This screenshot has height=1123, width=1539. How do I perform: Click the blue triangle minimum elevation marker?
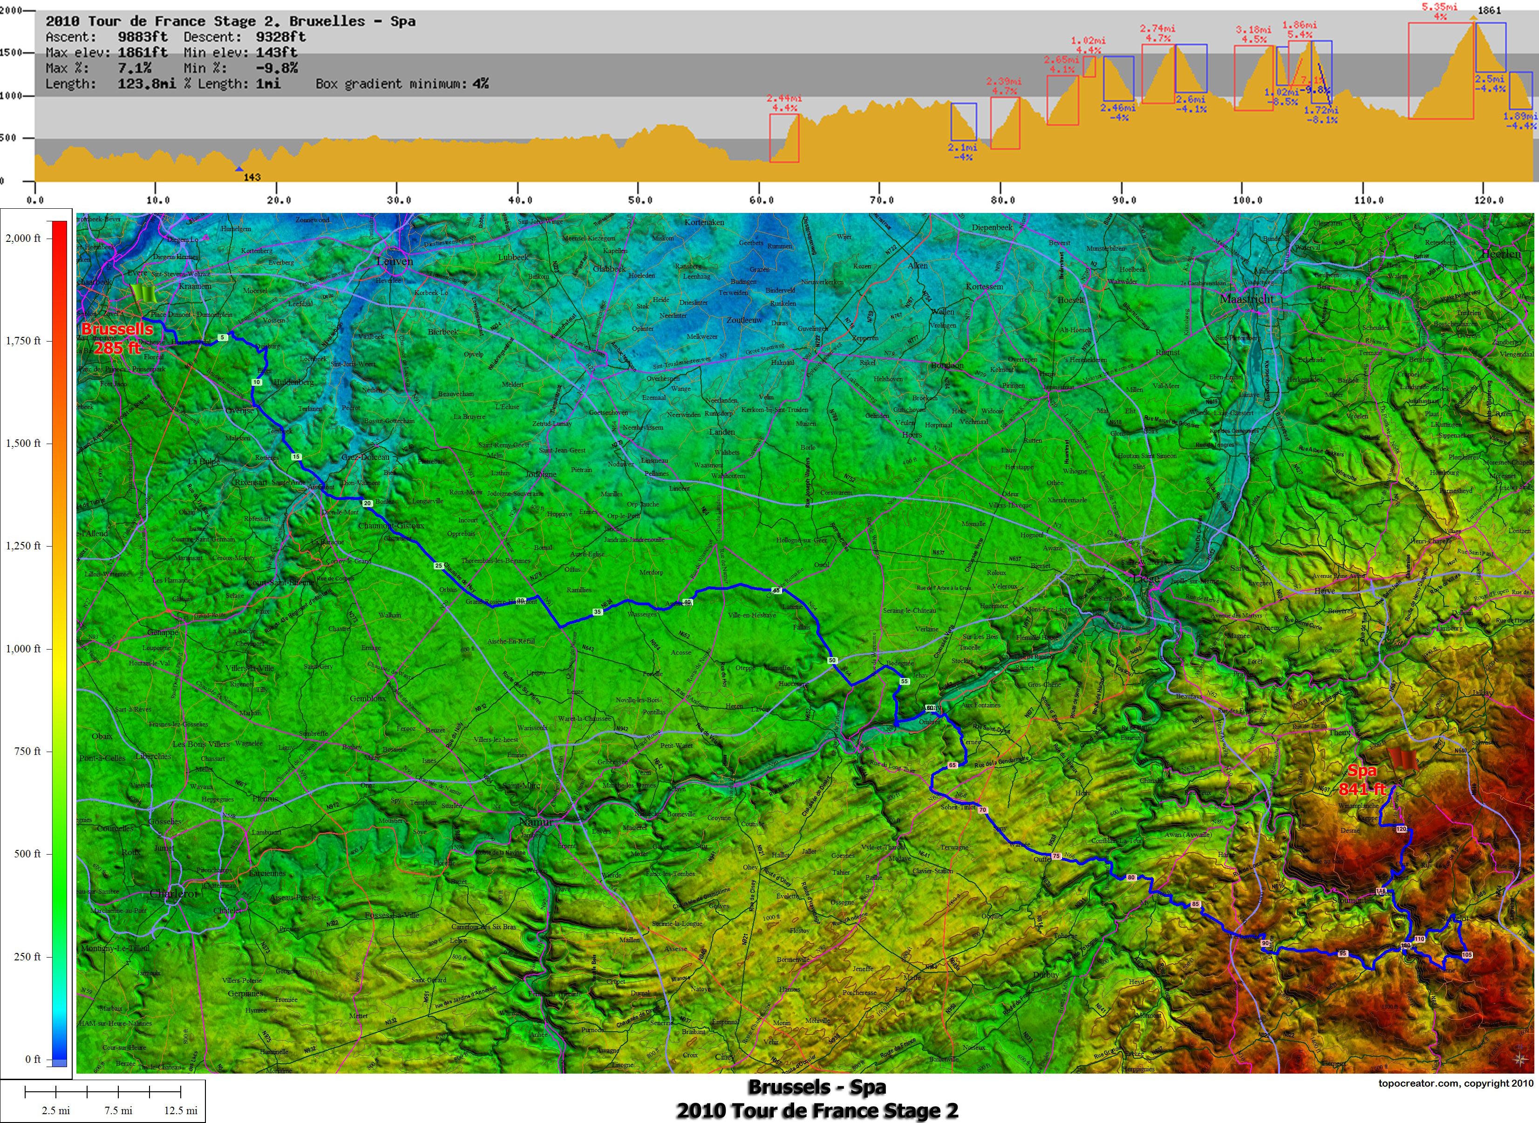pos(239,169)
